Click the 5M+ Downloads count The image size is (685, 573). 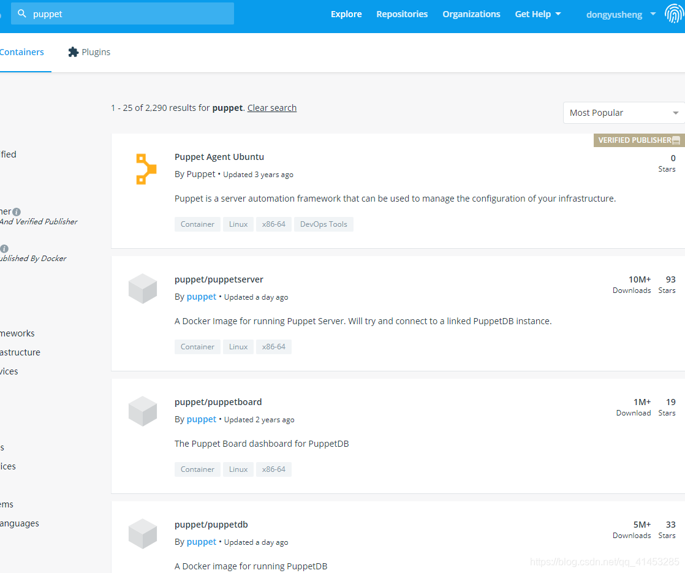[632, 529]
